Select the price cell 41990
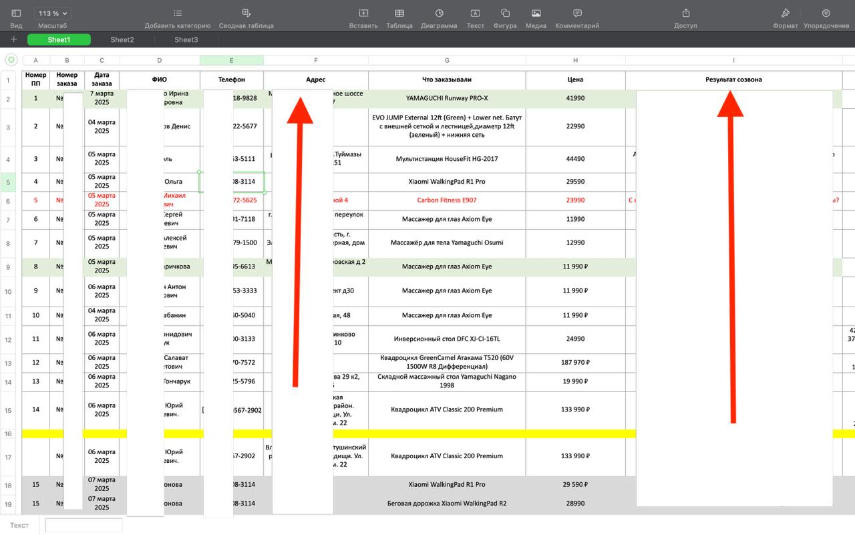This screenshot has width=855, height=535. coord(575,98)
